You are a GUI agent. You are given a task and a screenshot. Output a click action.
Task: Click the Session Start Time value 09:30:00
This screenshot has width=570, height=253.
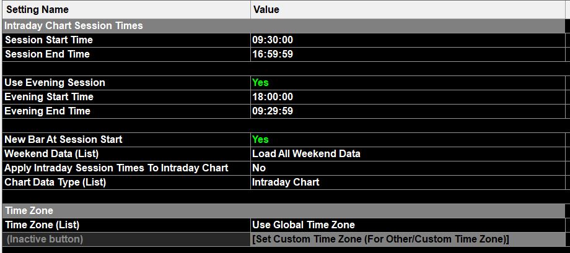tap(273, 40)
